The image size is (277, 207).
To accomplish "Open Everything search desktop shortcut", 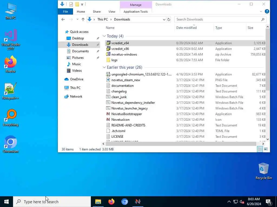I will (11, 118).
